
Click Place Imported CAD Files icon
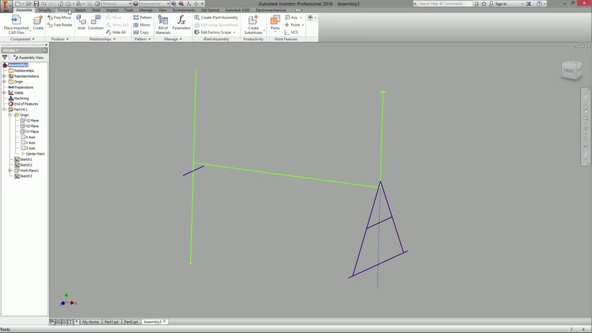pyautogui.click(x=16, y=20)
